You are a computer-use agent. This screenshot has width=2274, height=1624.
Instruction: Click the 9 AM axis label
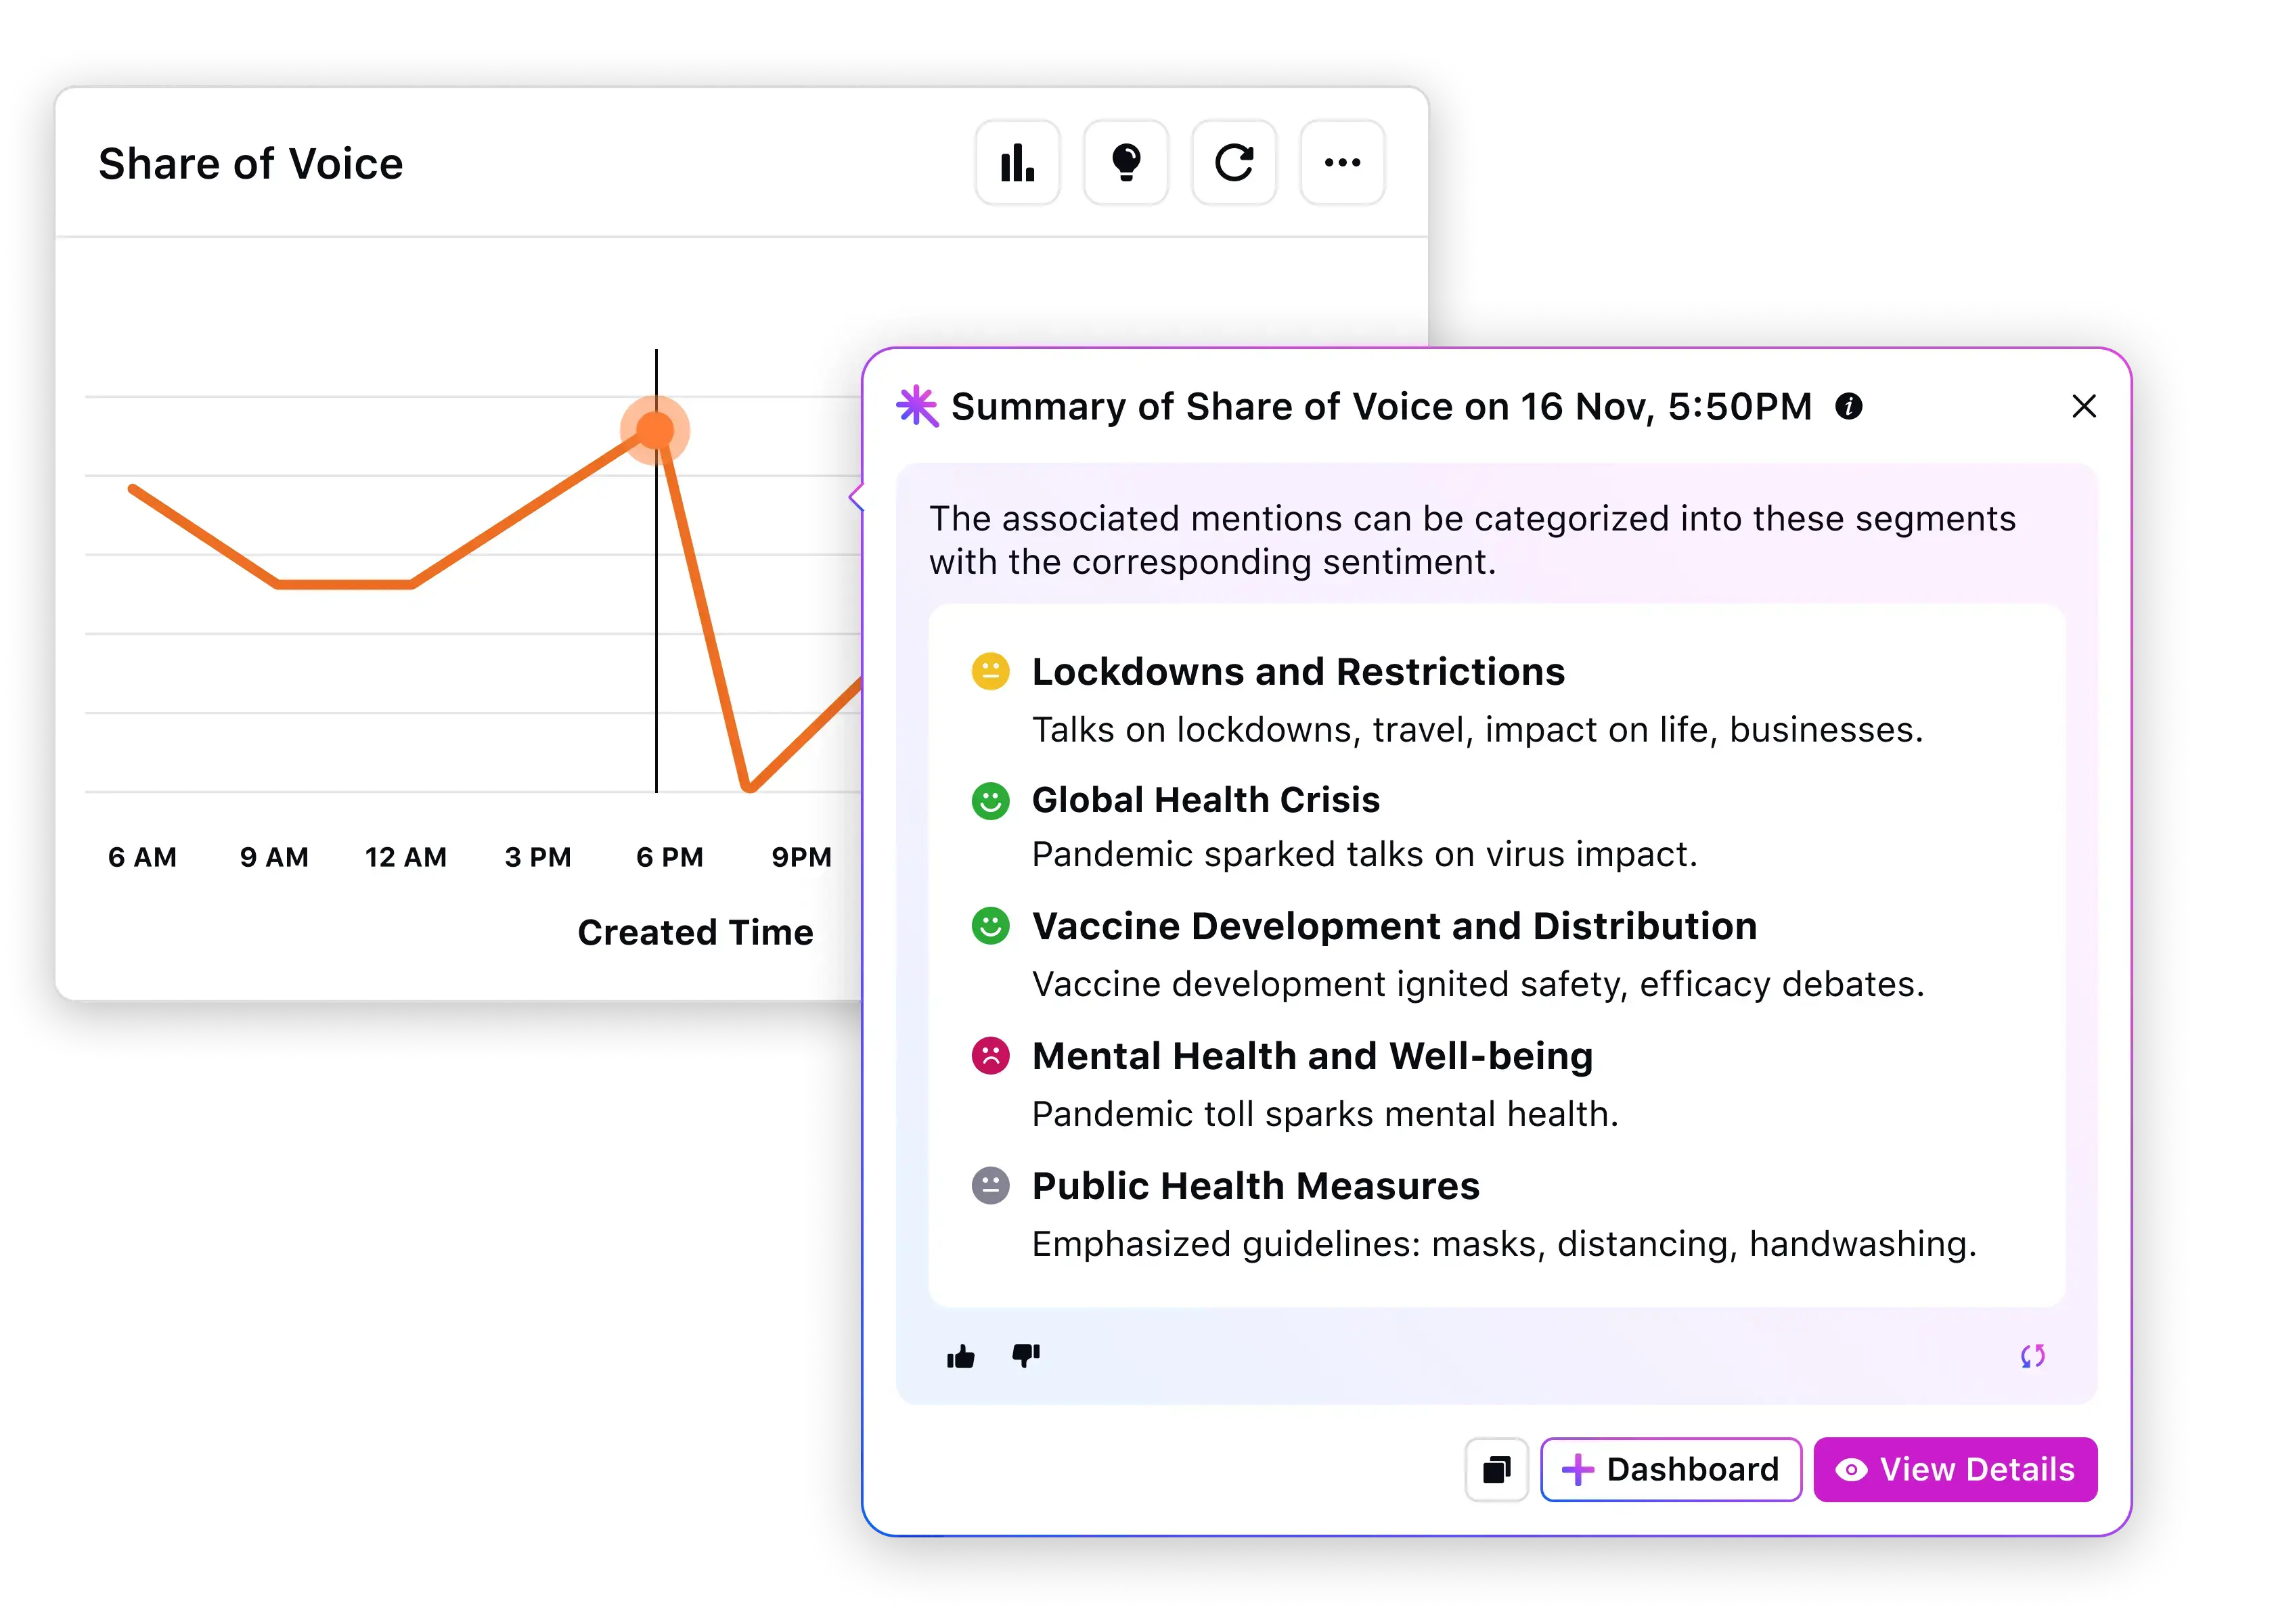point(274,857)
